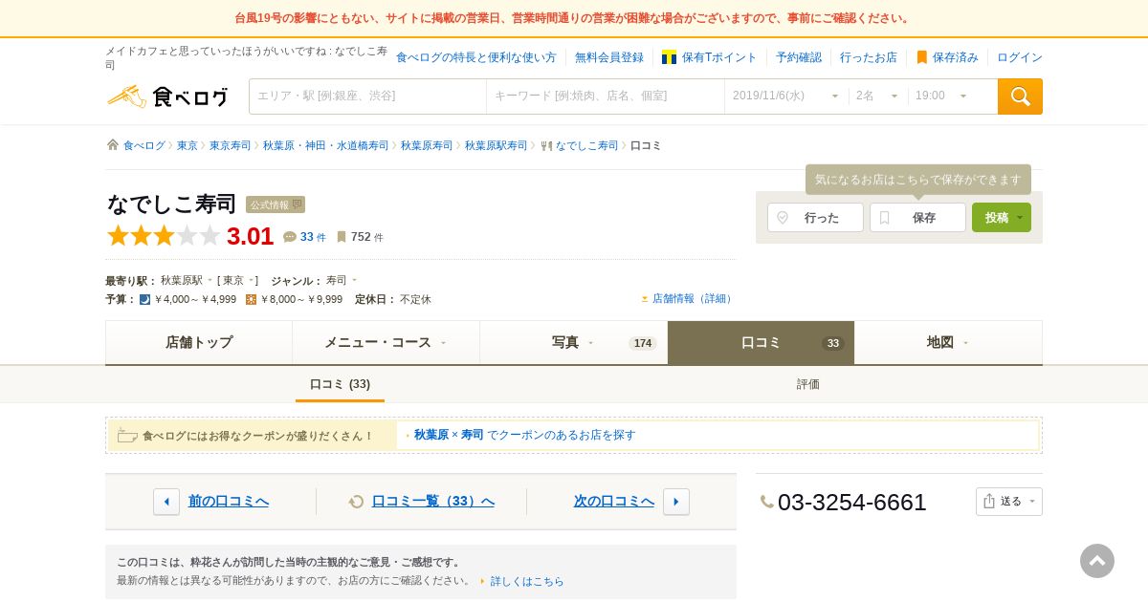
Task: Click the dinner budget moon icon
Action: pyautogui.click(x=145, y=299)
